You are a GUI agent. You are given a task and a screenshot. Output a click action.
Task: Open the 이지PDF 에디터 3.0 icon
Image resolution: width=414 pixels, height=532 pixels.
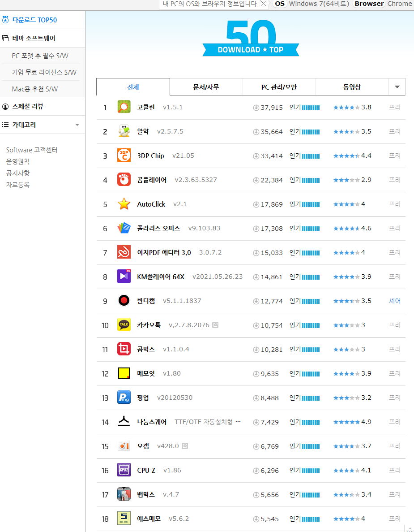124,252
